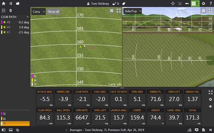Click the FACE TO PATH tile
Screen dimensions: 214x133
pos(119,98)
